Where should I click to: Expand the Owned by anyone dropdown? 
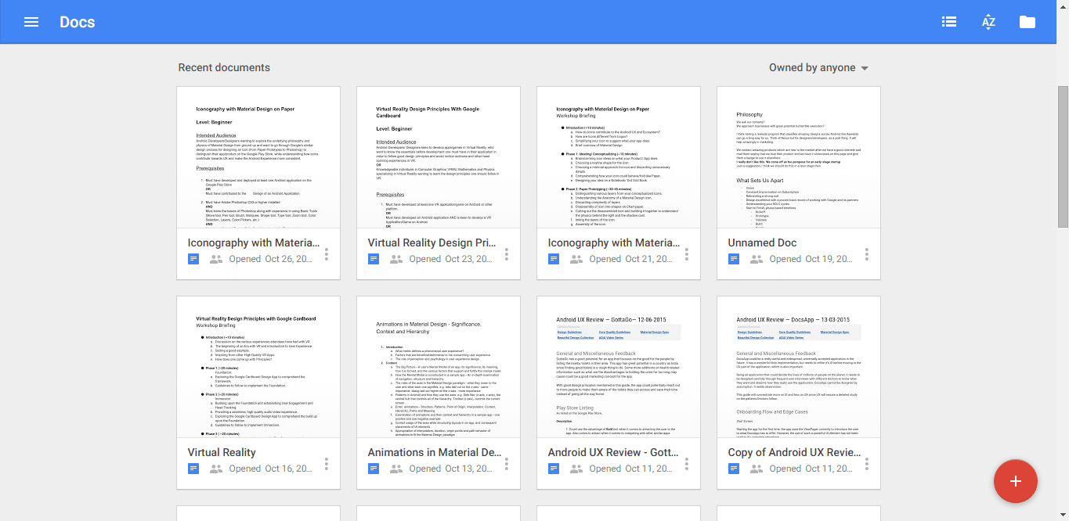[x=818, y=68]
